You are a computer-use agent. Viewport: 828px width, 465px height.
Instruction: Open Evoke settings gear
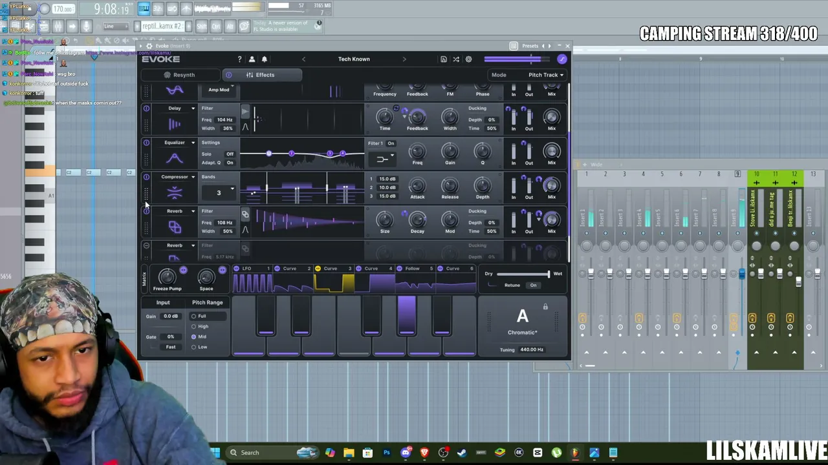(469, 59)
